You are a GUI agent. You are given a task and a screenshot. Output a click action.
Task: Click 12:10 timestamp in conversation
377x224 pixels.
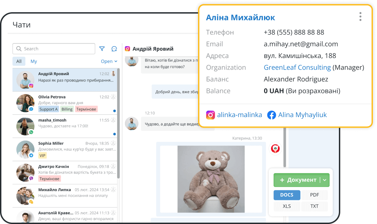click(x=150, y=113)
